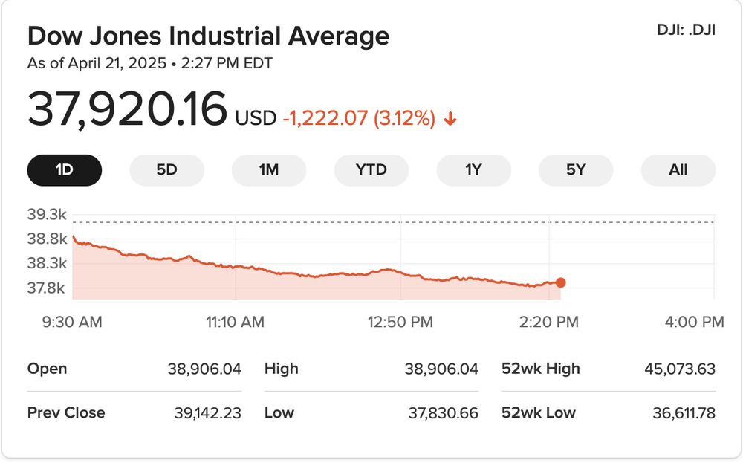Click the Dow Jones Industrial Average title
The height and width of the screenshot is (463, 743).
208,36
